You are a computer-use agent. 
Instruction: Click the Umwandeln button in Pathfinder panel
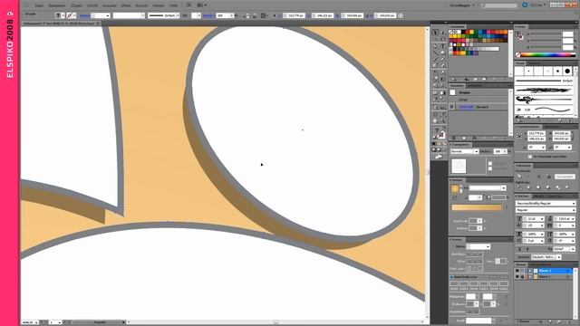[565, 177]
